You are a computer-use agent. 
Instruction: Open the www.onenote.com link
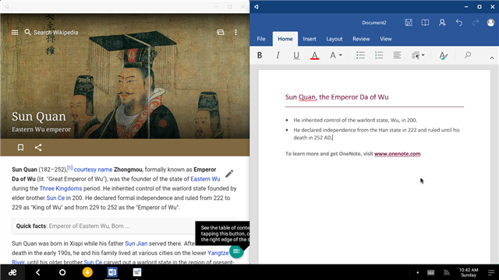[397, 154]
